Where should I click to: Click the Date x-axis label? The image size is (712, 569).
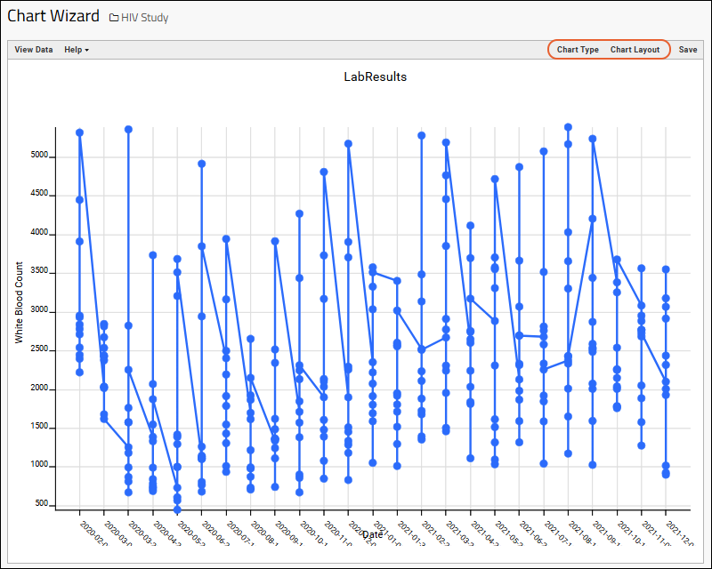373,534
